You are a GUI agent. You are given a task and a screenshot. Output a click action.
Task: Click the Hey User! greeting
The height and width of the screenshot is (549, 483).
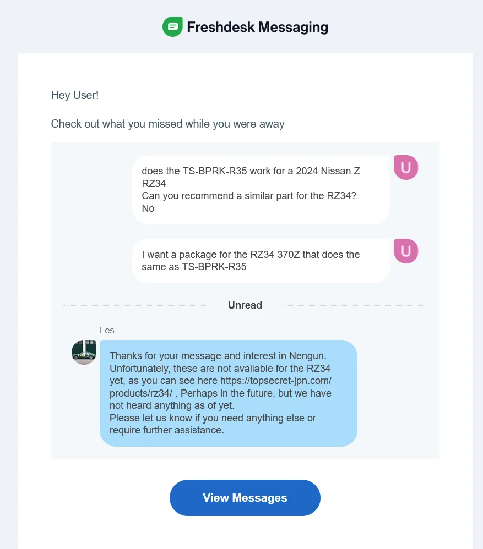(75, 95)
